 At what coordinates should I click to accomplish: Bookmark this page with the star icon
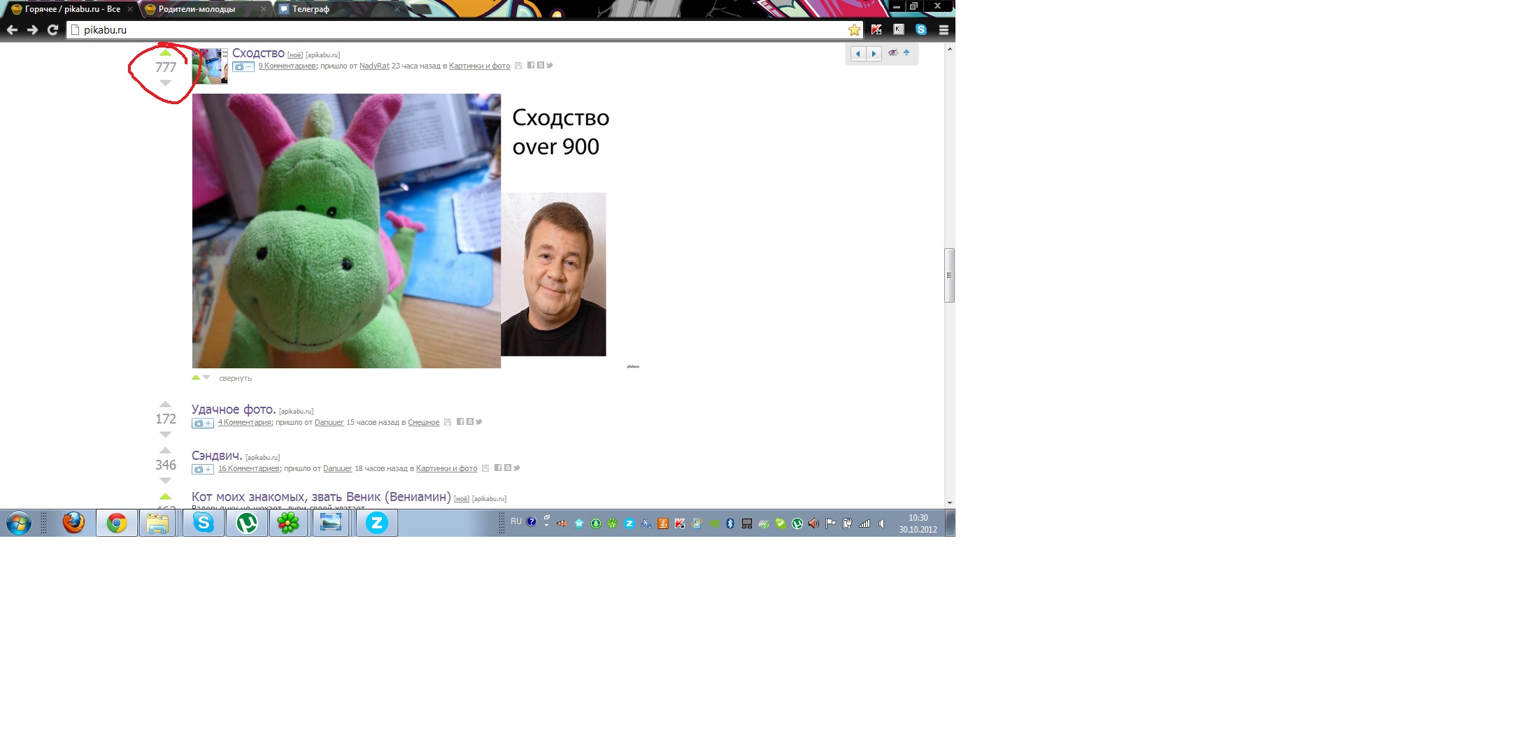click(854, 30)
